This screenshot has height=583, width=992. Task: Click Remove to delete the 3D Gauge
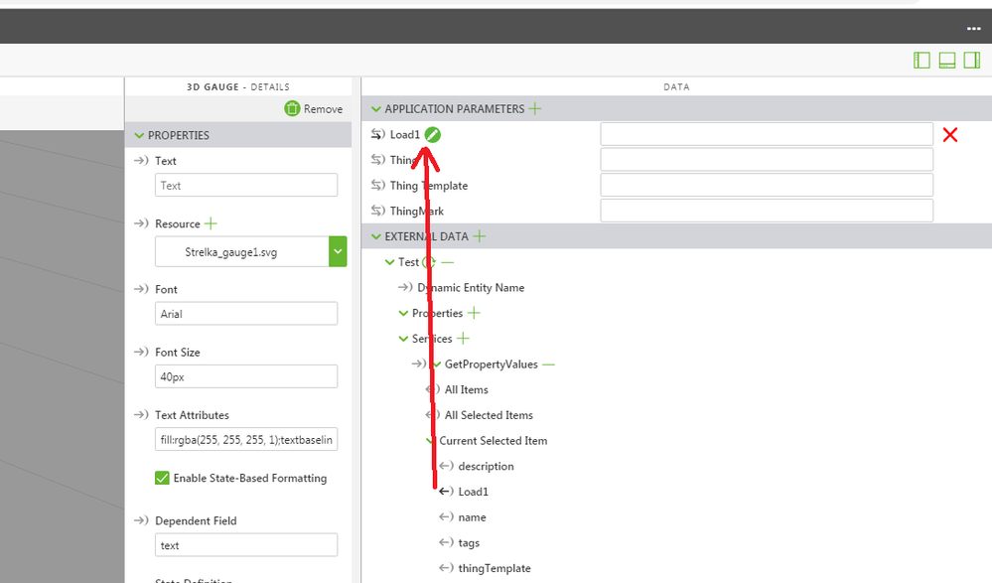click(x=313, y=109)
